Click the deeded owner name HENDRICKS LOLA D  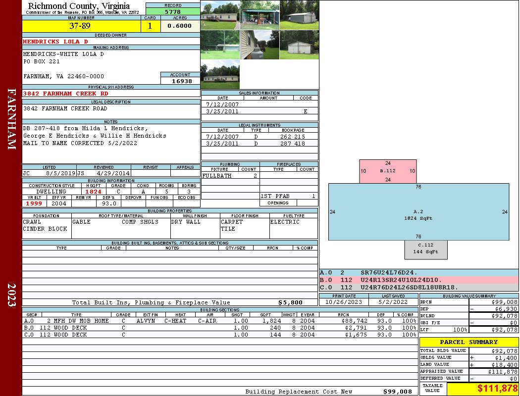pos(55,42)
